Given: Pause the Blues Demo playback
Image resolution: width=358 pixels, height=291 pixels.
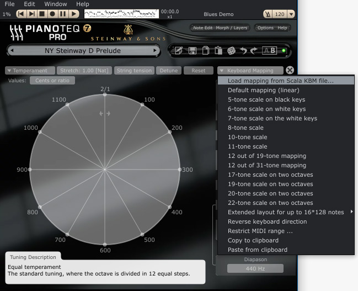Looking at the screenshot, I should 63,14.
